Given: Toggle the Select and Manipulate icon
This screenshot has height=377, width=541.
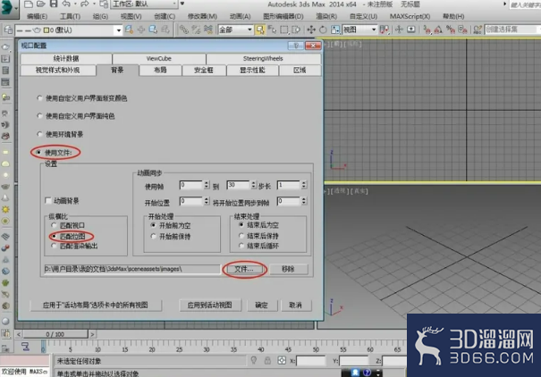Looking at the screenshot, I should point(399,30).
